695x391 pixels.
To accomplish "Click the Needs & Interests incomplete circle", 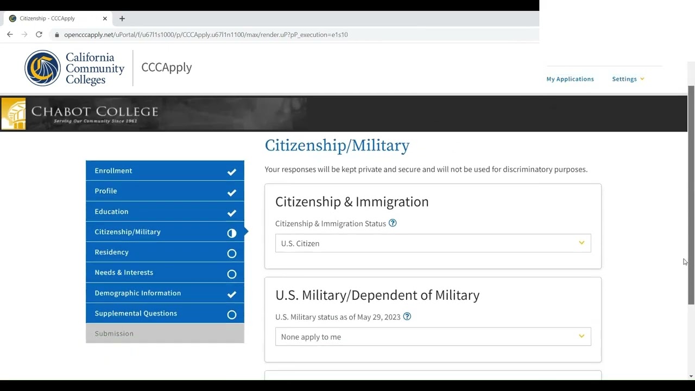I will click(x=232, y=274).
